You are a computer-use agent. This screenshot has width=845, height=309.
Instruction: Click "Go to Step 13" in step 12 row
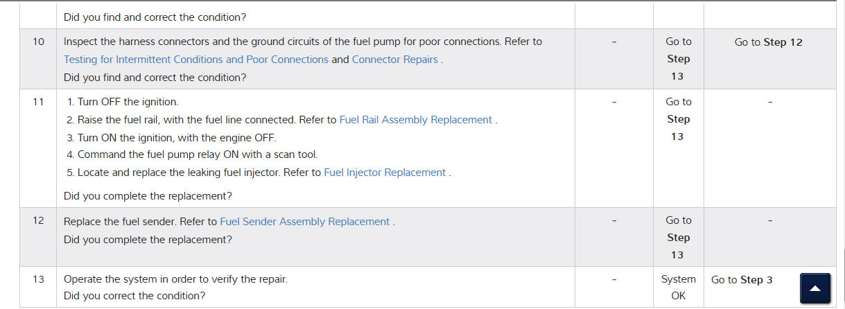tap(678, 237)
